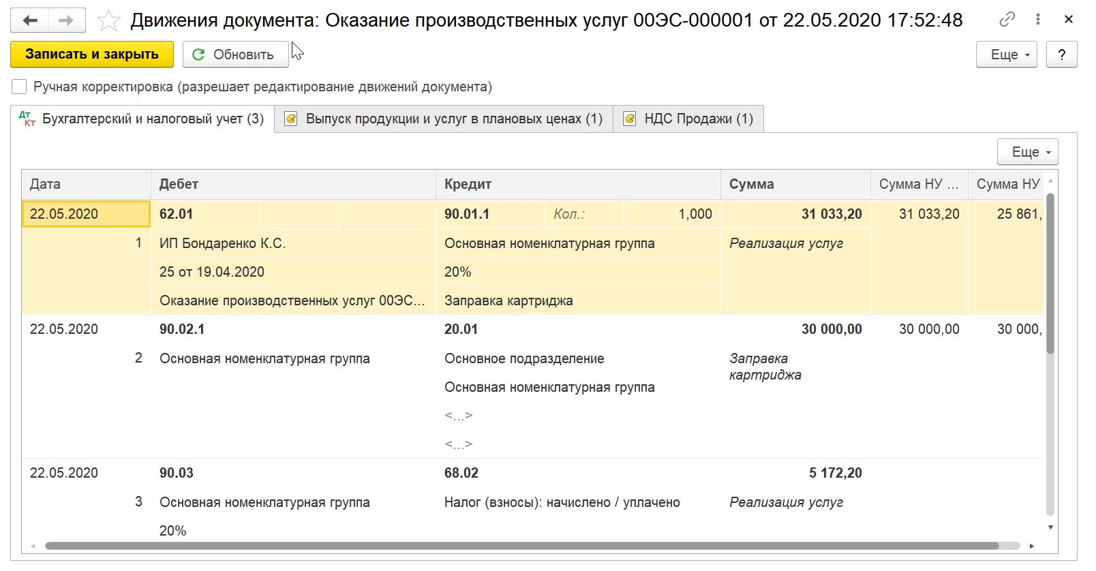Sort by the Дебет column header
1096x571 pixels.
pyautogui.click(x=179, y=184)
